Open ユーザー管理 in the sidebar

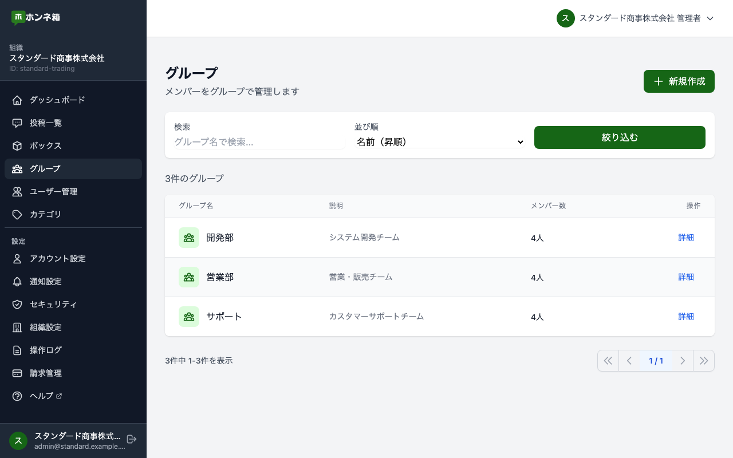53,192
